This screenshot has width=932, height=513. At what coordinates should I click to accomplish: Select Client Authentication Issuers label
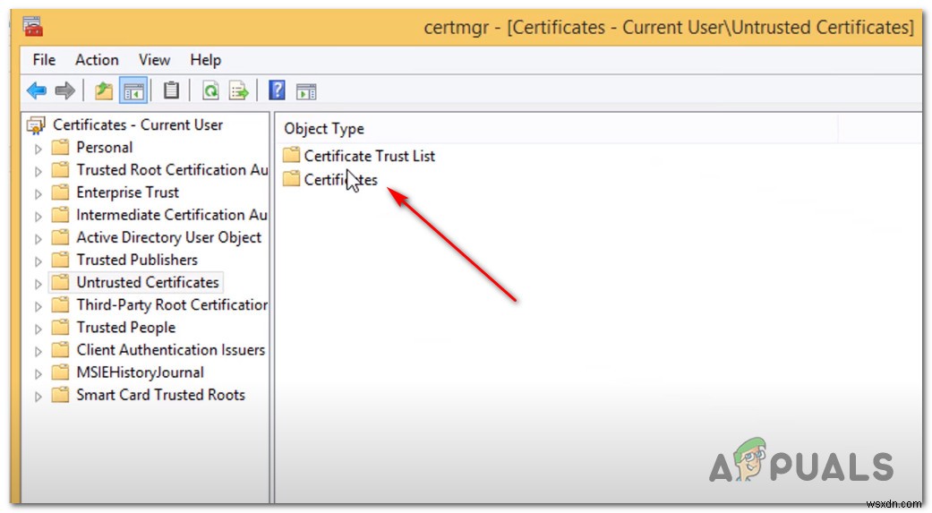171,351
